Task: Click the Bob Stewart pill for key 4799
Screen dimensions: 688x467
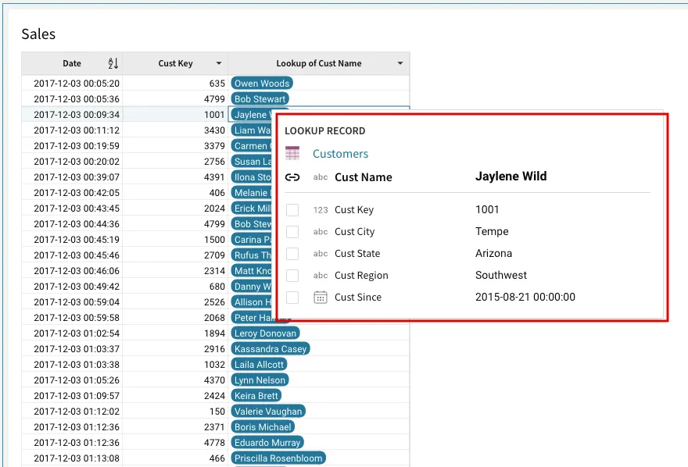Action: click(x=260, y=99)
